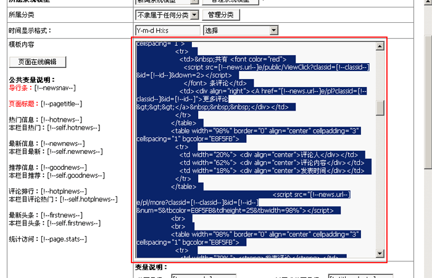Click the code textarea scroll-down arrow
The height and width of the screenshot is (278, 432).
pyautogui.click(x=380, y=253)
